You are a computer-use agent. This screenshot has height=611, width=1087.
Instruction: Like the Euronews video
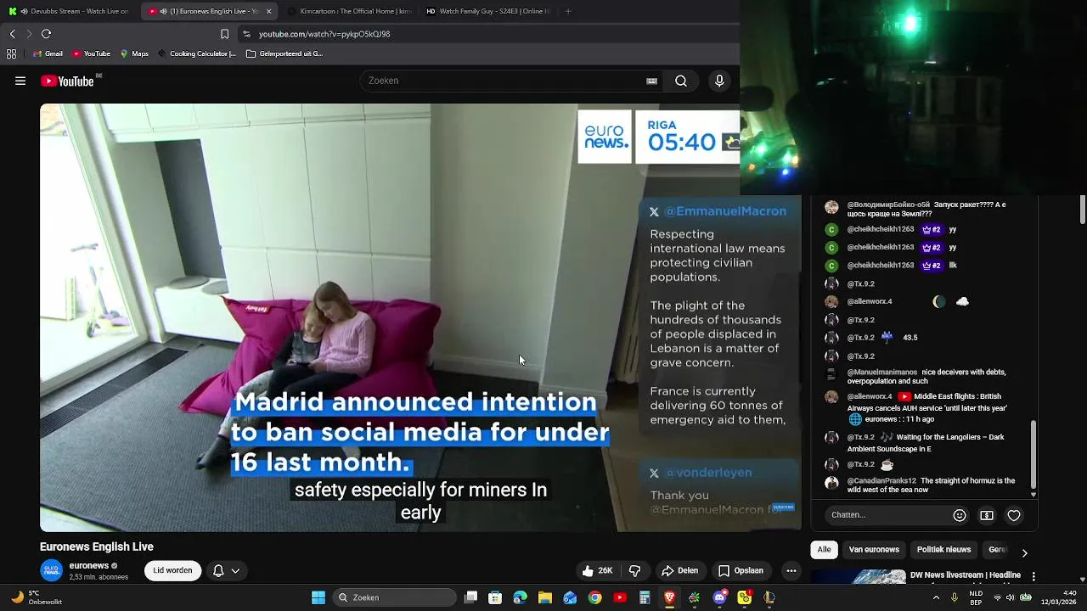(x=597, y=571)
